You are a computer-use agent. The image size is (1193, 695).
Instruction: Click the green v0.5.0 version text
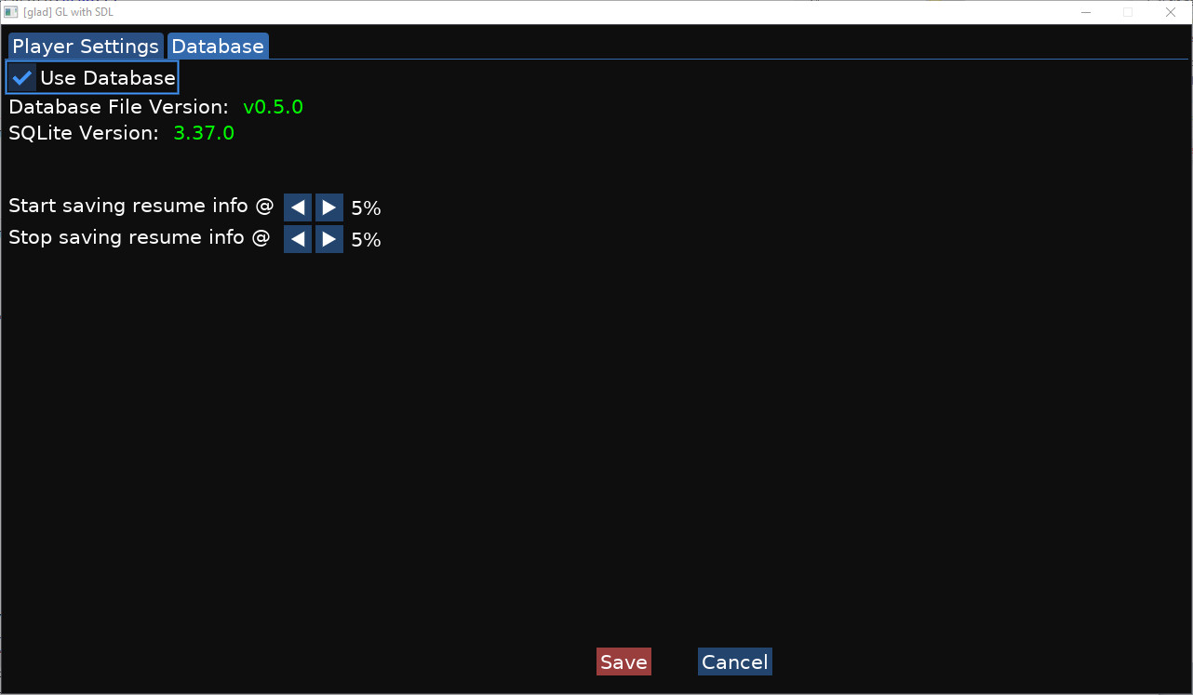click(x=274, y=107)
